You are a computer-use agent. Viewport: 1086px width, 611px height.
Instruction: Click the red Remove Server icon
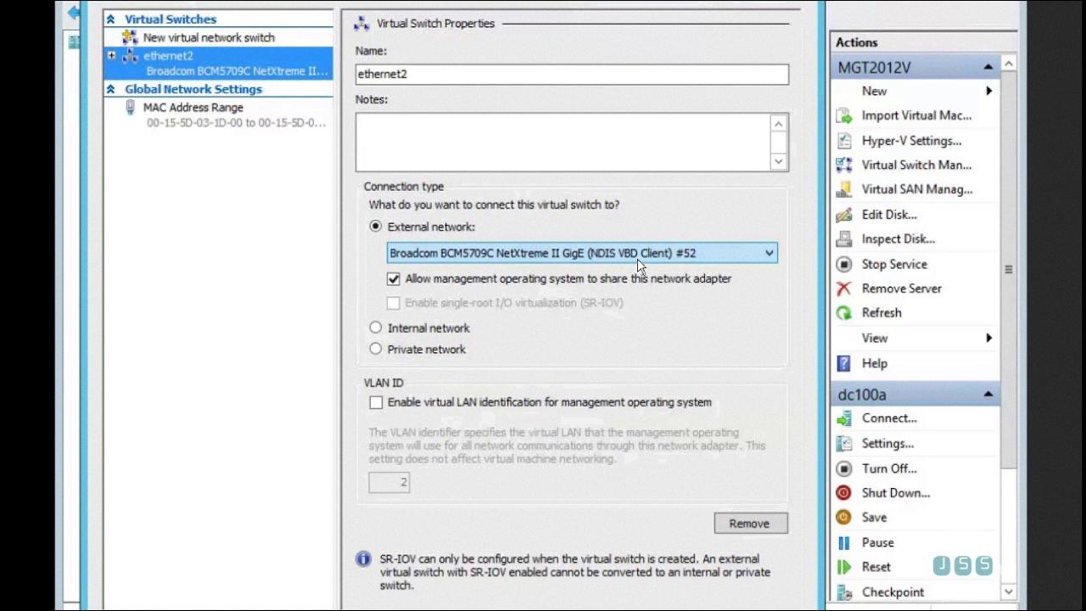(x=843, y=289)
